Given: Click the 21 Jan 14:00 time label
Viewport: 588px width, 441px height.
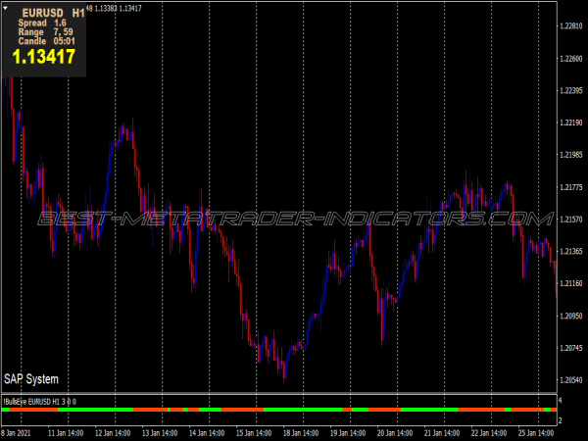Looking at the screenshot, I should [442, 433].
